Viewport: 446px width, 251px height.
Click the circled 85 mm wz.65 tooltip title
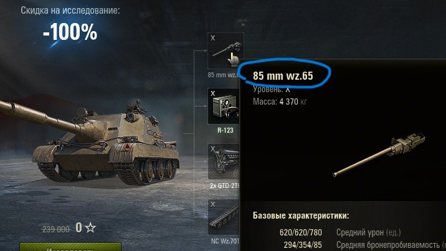(x=283, y=76)
